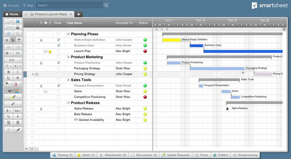
Task: Open the Alerts (2) tab
Action: pyautogui.click(x=86, y=155)
